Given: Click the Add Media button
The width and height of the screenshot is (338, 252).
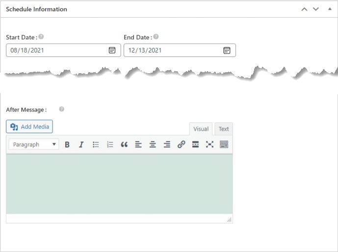Looking at the screenshot, I should click(29, 127).
